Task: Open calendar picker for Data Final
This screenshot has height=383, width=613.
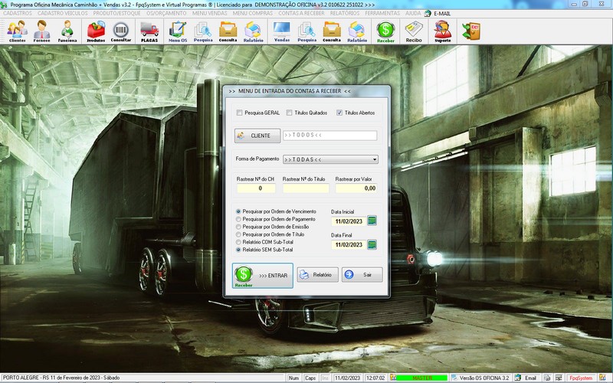Action: click(x=372, y=245)
